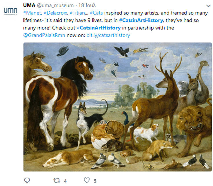Open the bit.ly/catsarthistory link
The height and width of the screenshot is (186, 213).
tap(108, 35)
